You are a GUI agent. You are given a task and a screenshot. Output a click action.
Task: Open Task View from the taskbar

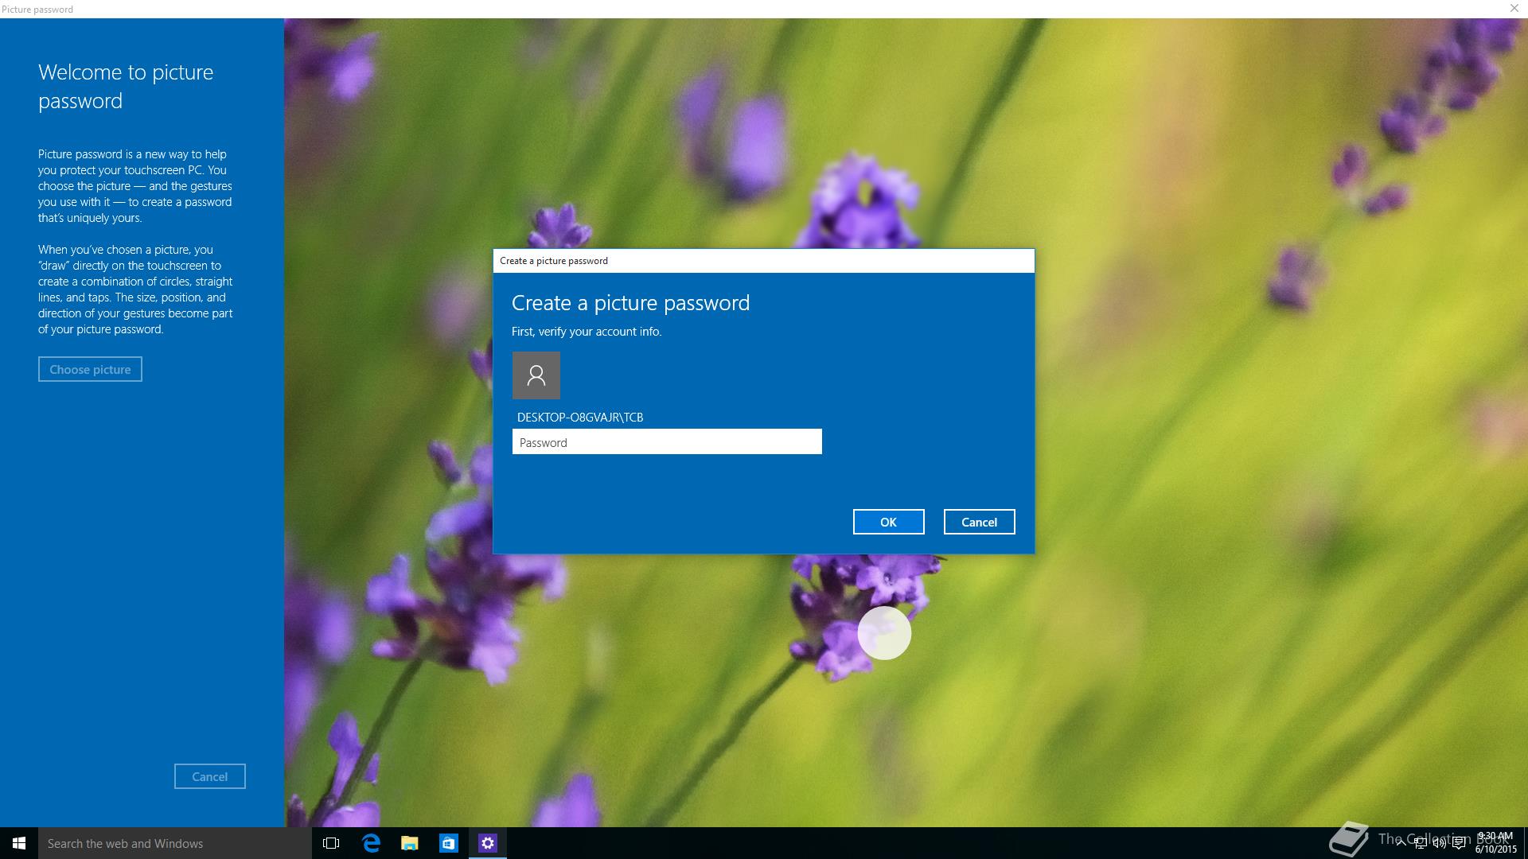tap(331, 843)
